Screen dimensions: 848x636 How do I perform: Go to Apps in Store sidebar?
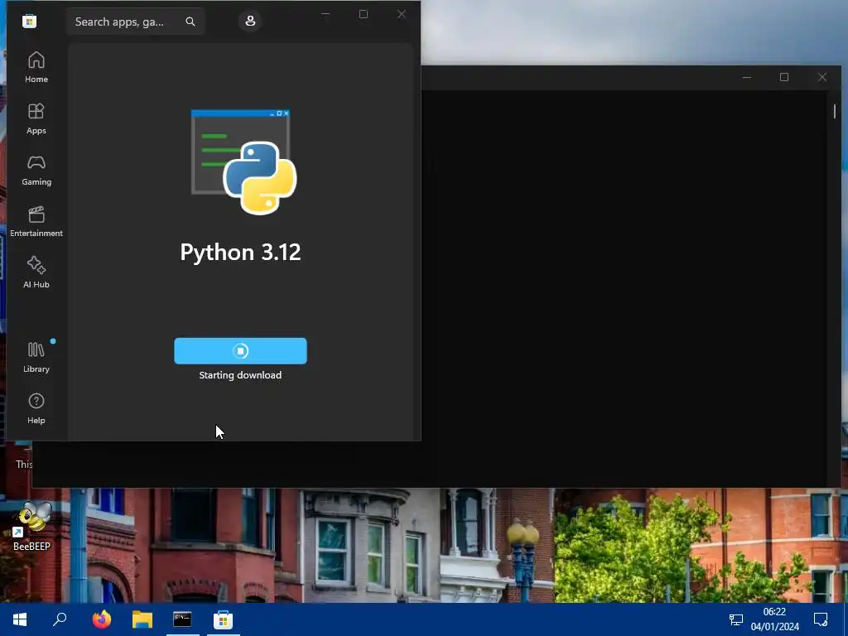coord(36,118)
